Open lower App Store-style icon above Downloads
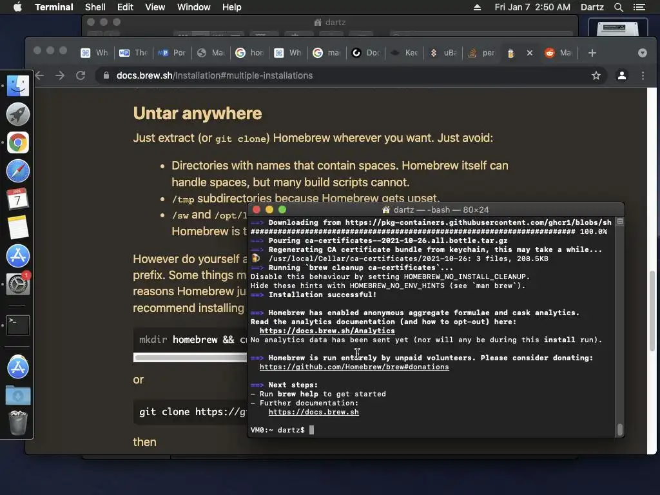The height and width of the screenshot is (495, 660). tap(17, 367)
